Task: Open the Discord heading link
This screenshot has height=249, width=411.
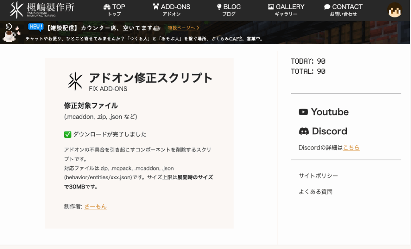Action: (x=329, y=131)
